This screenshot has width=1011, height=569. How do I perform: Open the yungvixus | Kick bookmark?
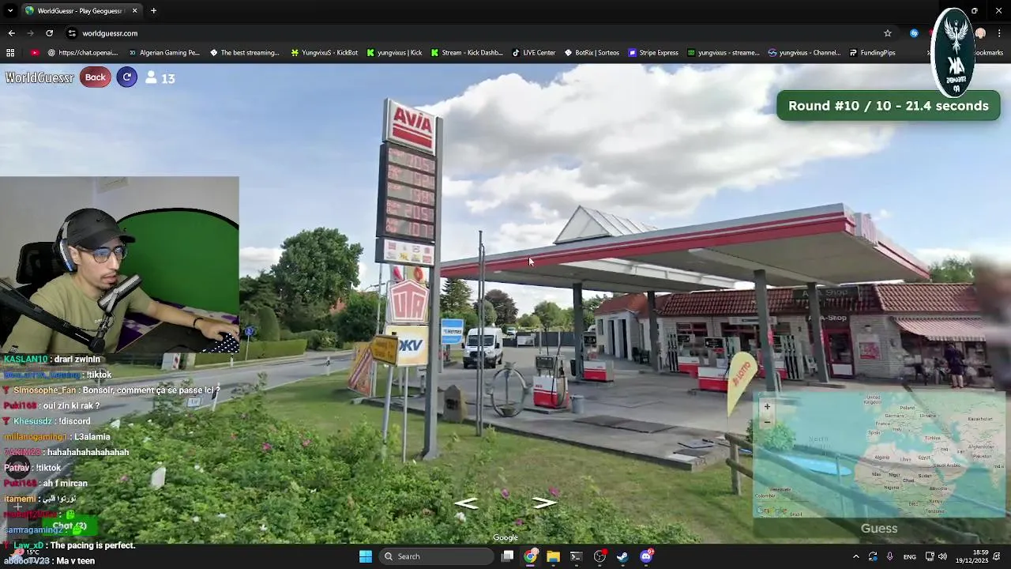395,53
